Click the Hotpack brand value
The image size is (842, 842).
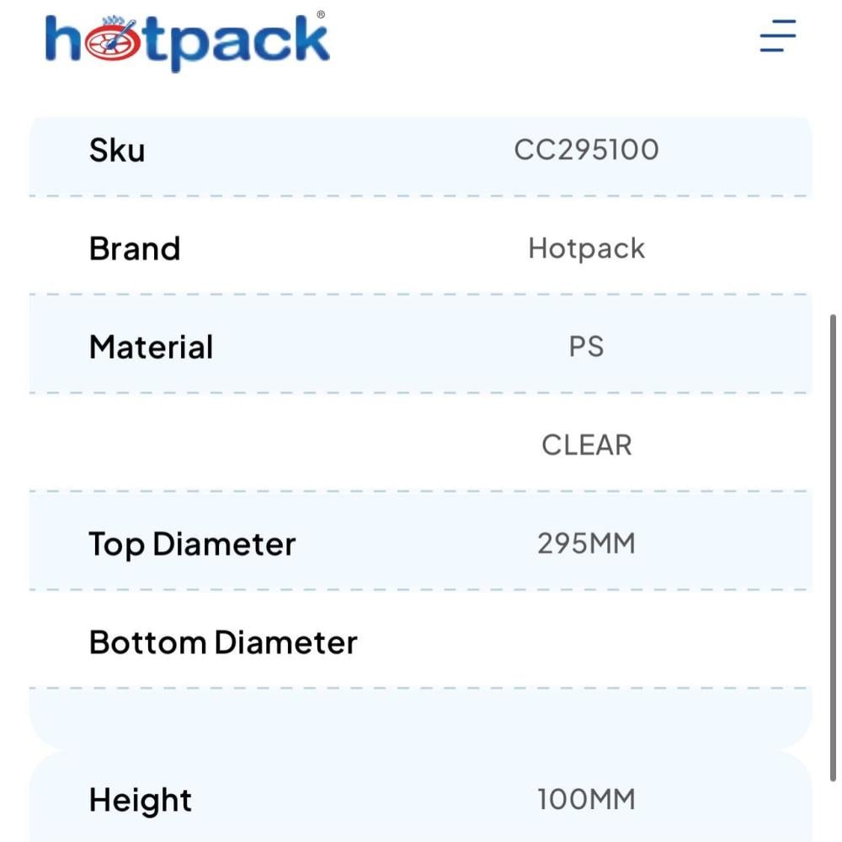586,248
